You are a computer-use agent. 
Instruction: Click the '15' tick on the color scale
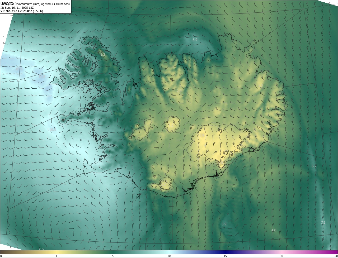tap(225, 256)
